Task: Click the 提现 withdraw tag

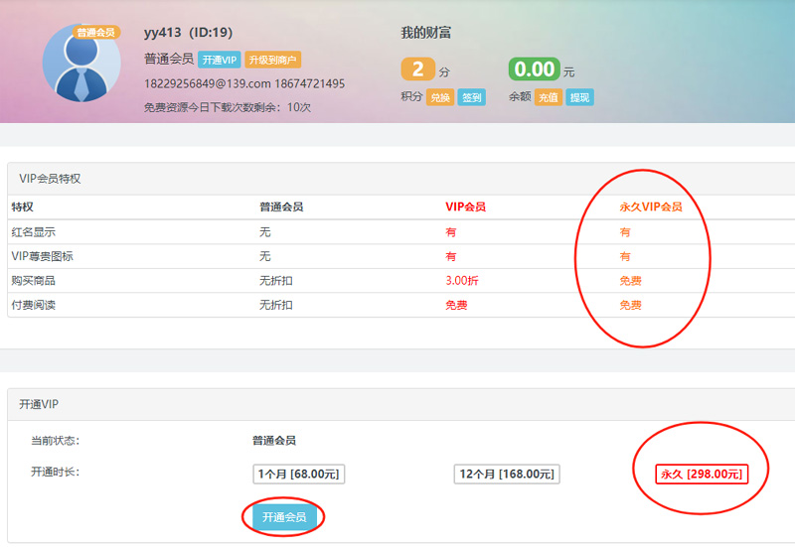Action: click(x=579, y=97)
